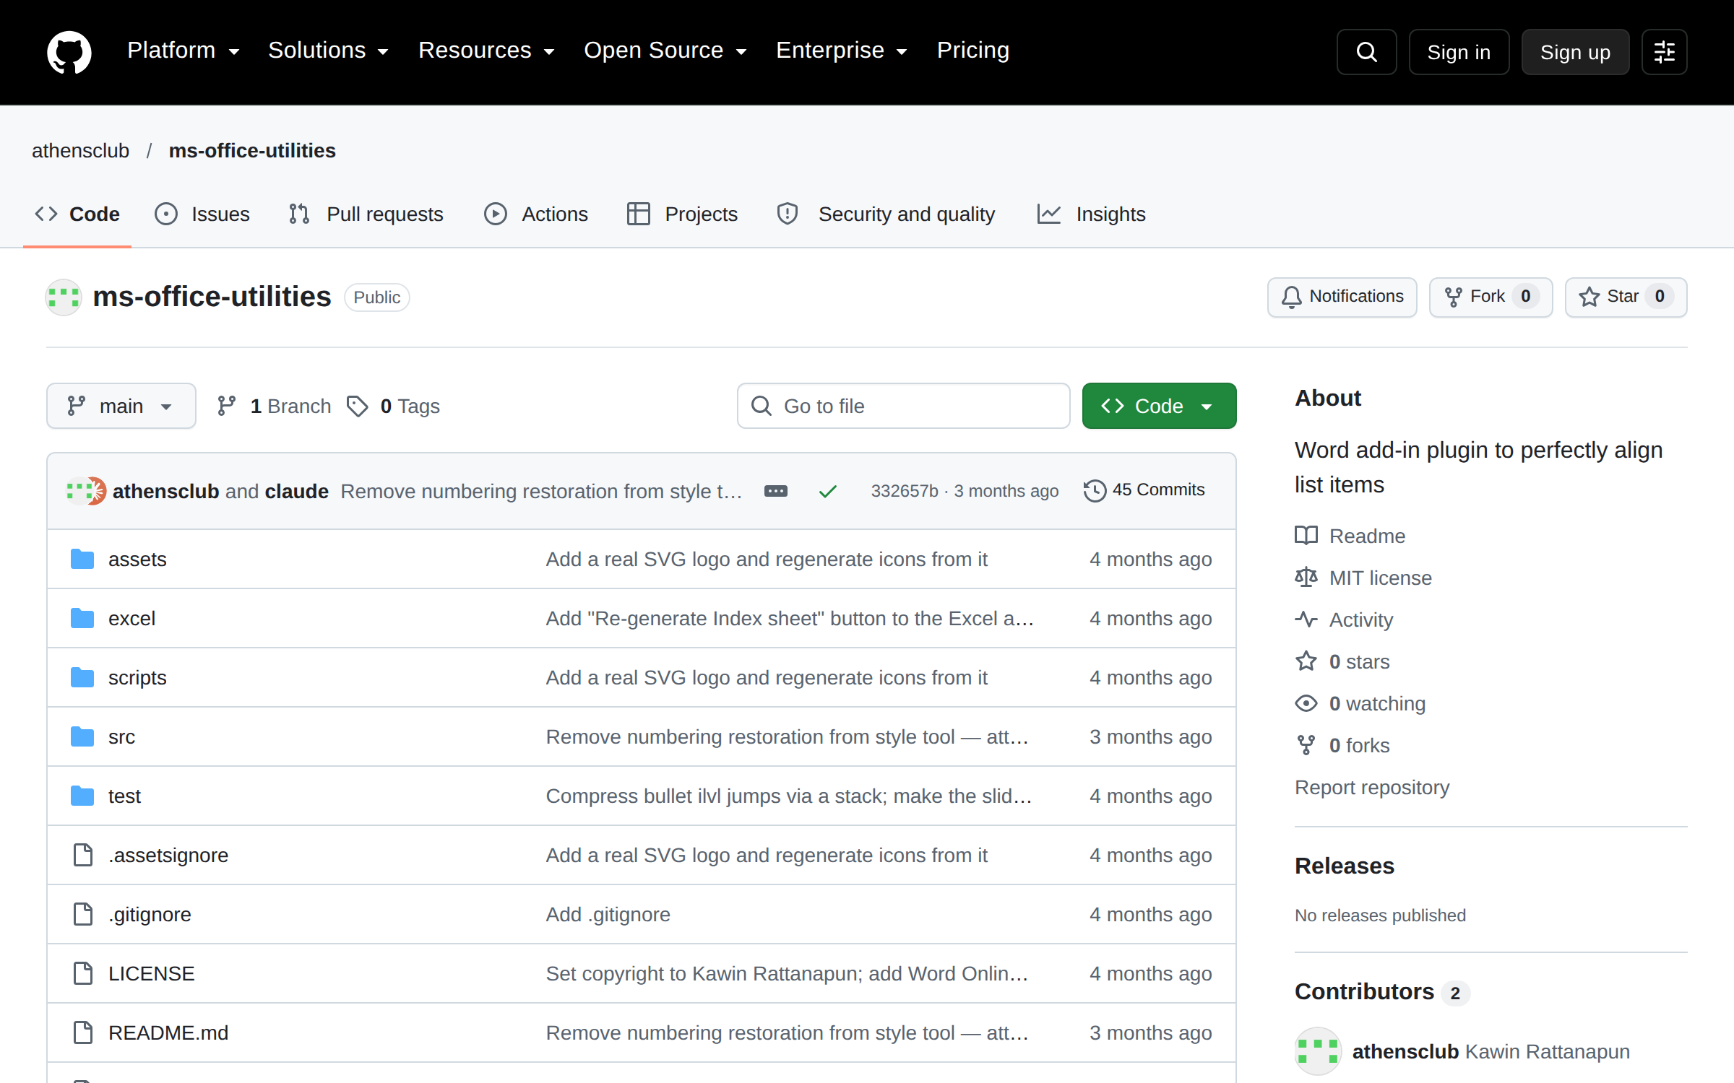Screen dimensions: 1734x1083
Task: Expand the Platform menu
Action: [184, 51]
